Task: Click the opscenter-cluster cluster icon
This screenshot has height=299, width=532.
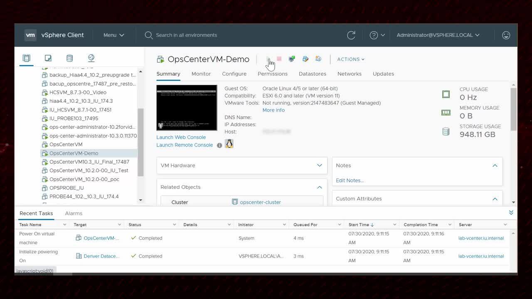Action: pyautogui.click(x=235, y=202)
